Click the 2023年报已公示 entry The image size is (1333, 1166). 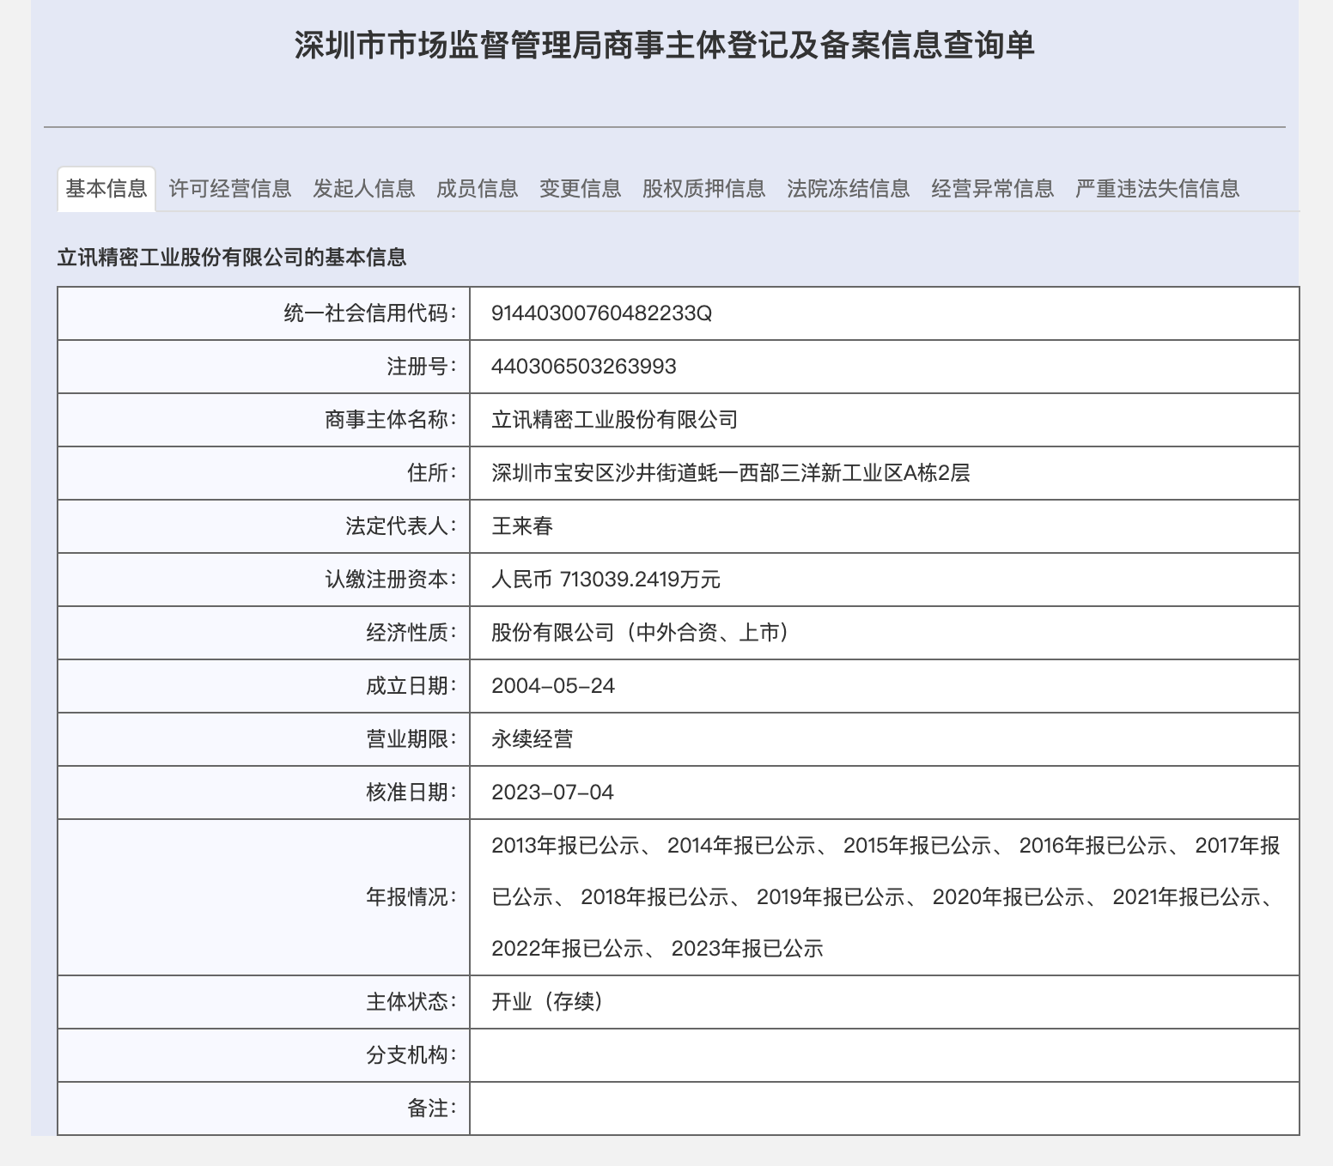(747, 949)
